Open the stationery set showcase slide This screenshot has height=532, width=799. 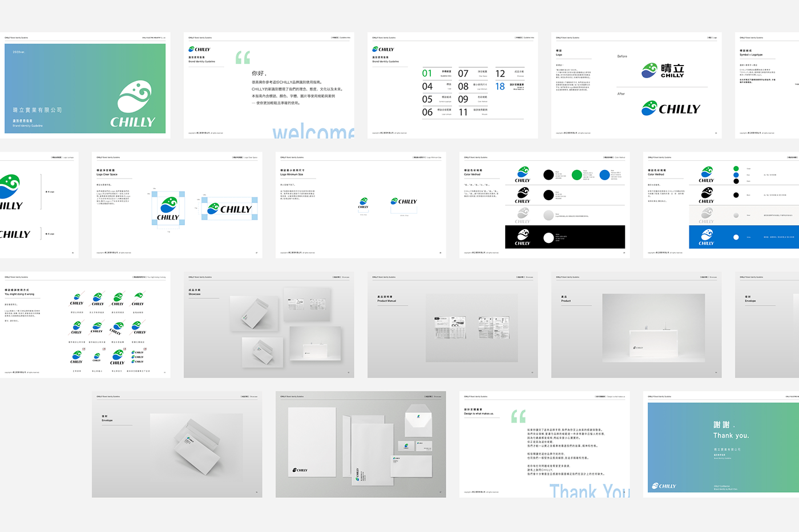(361, 444)
